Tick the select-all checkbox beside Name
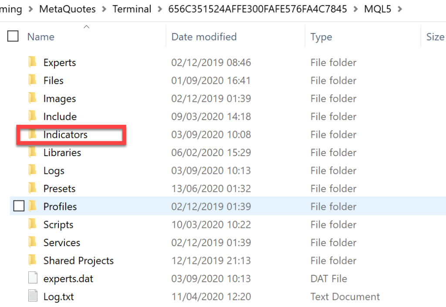The height and width of the screenshot is (307, 446). click(13, 37)
